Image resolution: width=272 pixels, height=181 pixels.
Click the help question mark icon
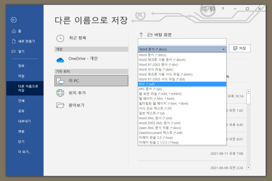click(x=223, y=9)
